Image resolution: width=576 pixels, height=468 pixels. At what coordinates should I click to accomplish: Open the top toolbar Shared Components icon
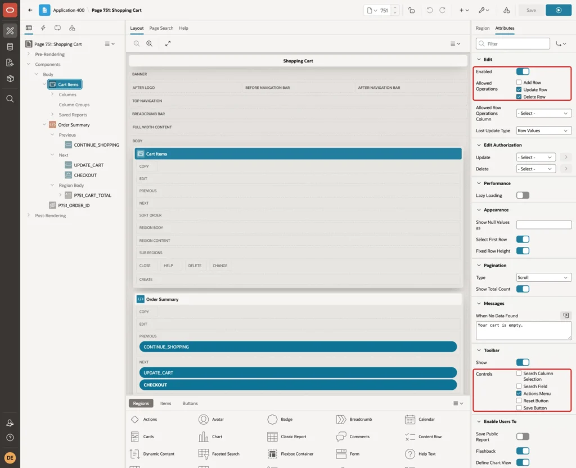[x=507, y=10]
